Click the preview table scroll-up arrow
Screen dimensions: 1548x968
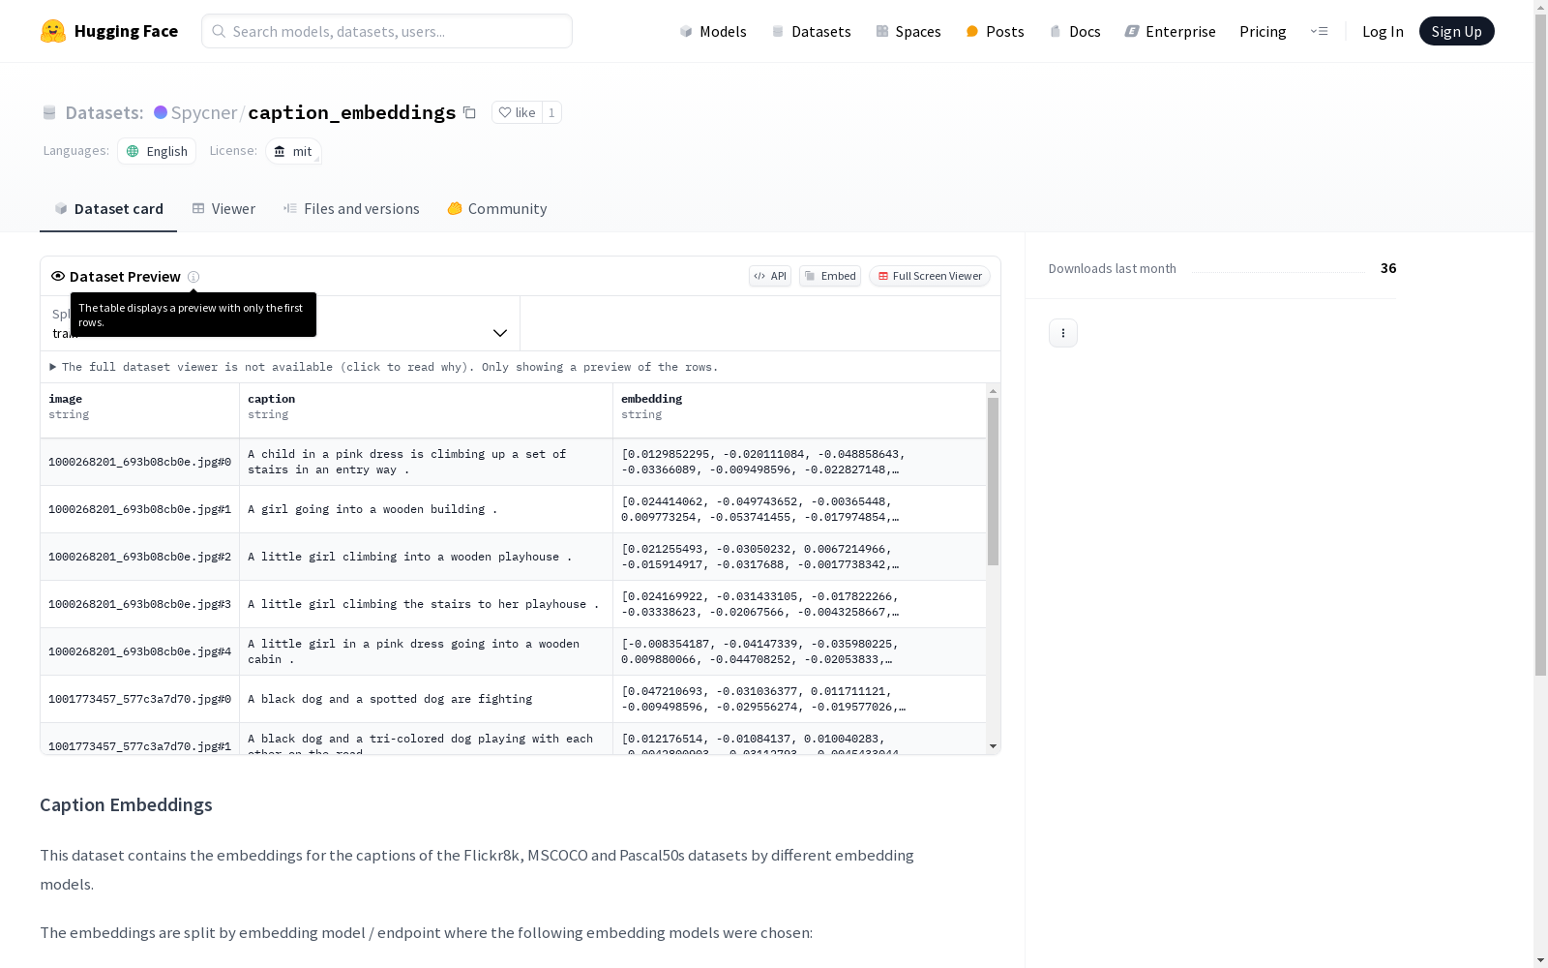tap(993, 391)
